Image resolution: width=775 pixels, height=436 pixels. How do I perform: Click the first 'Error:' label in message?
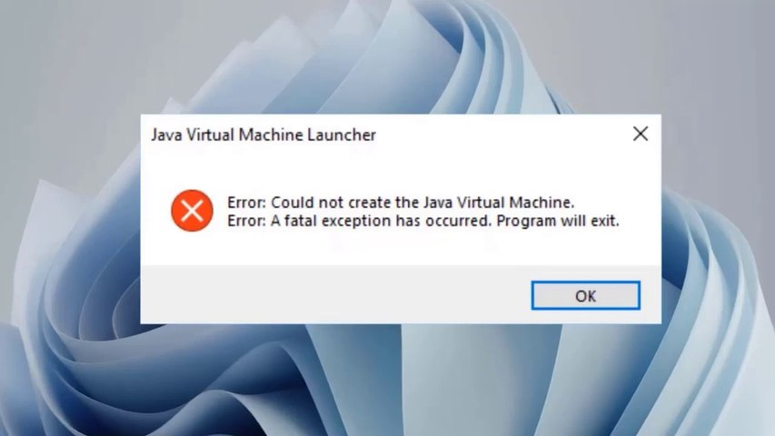click(x=246, y=203)
